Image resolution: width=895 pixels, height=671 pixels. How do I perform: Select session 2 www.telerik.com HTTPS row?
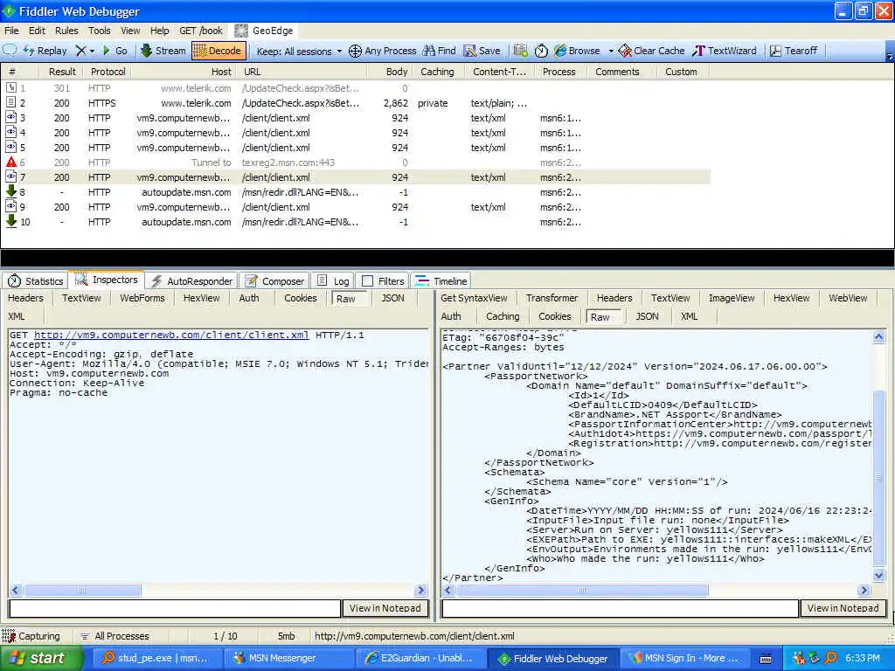click(355, 103)
